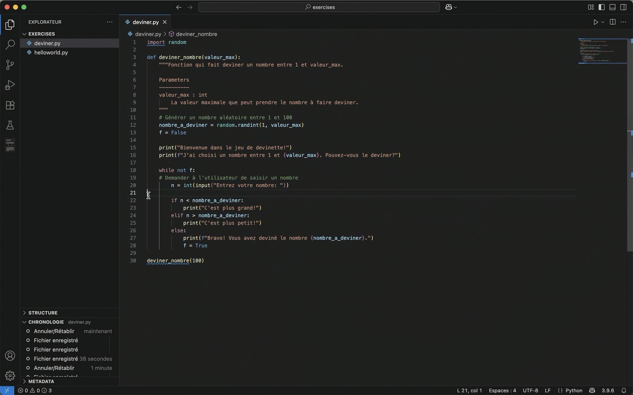
Task: Select Fichier enregistré 38 secondes timeline entry
Action: [x=69, y=359]
